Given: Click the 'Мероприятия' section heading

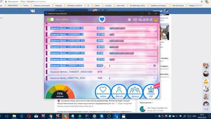Looking at the screenshot, I should point(145,103).
